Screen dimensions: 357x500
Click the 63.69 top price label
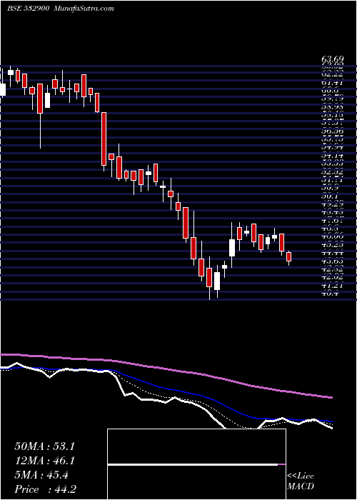(x=333, y=59)
